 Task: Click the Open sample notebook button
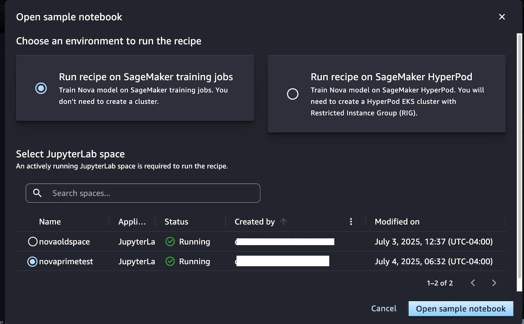(x=460, y=309)
